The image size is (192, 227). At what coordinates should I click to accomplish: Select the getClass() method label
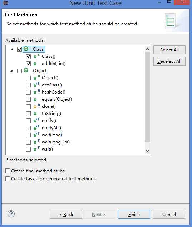point(52,85)
